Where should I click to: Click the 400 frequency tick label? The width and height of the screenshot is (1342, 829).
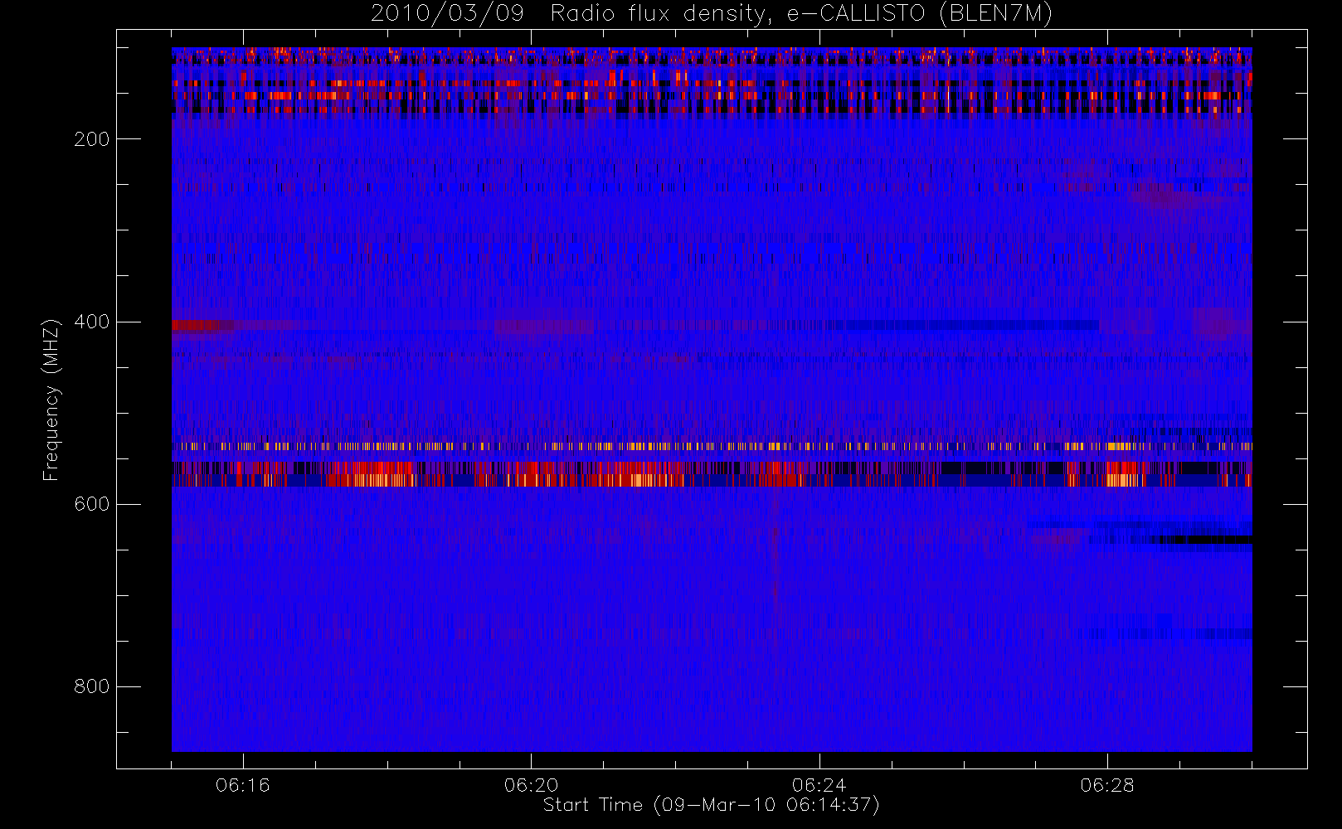(92, 322)
